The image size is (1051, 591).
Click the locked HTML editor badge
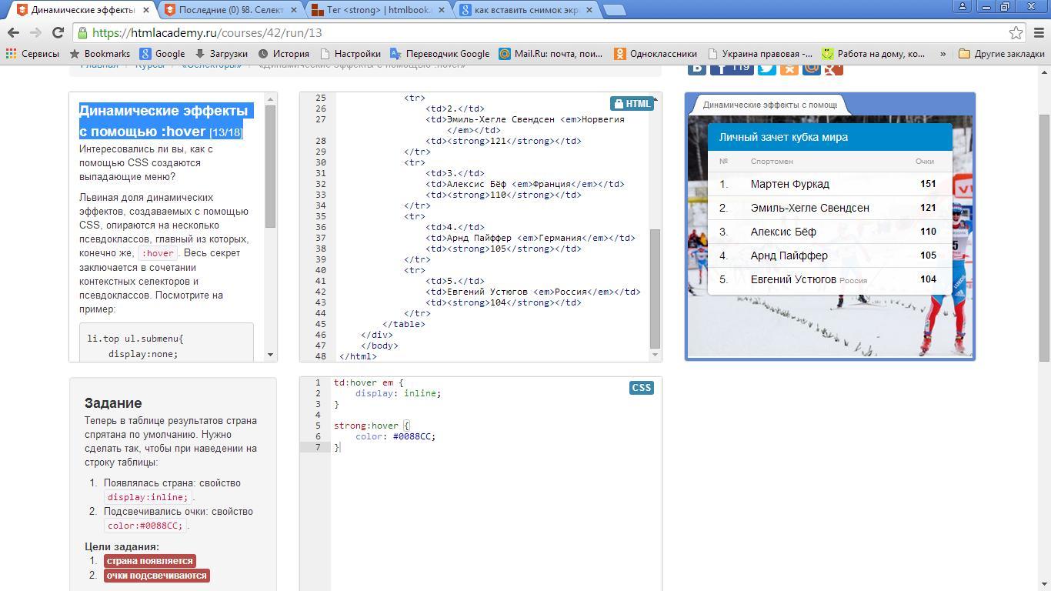(632, 104)
